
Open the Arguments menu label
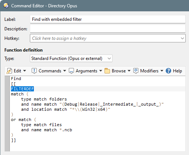tap(86, 71)
